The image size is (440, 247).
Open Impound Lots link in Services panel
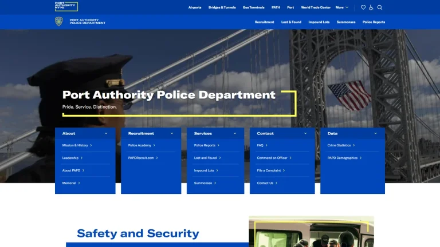click(x=206, y=170)
